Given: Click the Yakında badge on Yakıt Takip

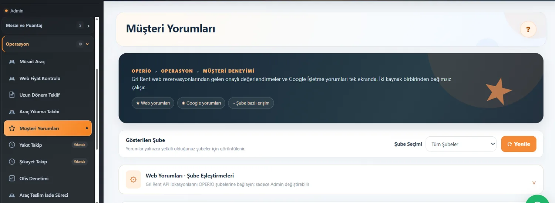Looking at the screenshot, I should [80, 145].
